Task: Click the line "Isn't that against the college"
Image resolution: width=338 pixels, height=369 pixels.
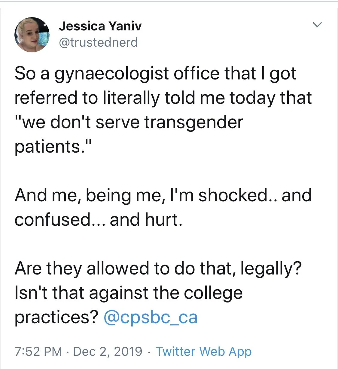Action: 128,293
